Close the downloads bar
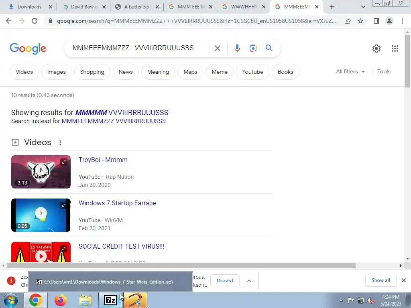Image resolution: width=411 pixels, height=308 pixels. 404,280
